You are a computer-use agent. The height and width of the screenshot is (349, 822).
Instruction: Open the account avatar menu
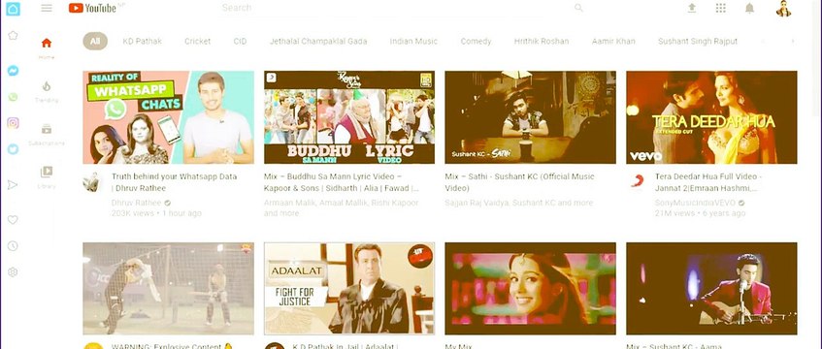click(x=784, y=9)
